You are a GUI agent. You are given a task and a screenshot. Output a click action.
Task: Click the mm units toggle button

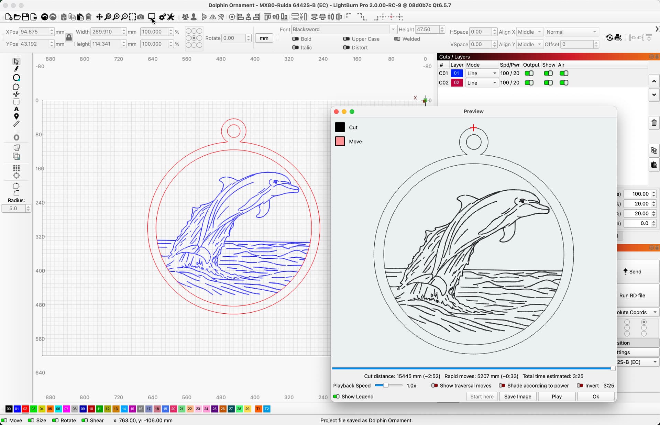pos(264,38)
